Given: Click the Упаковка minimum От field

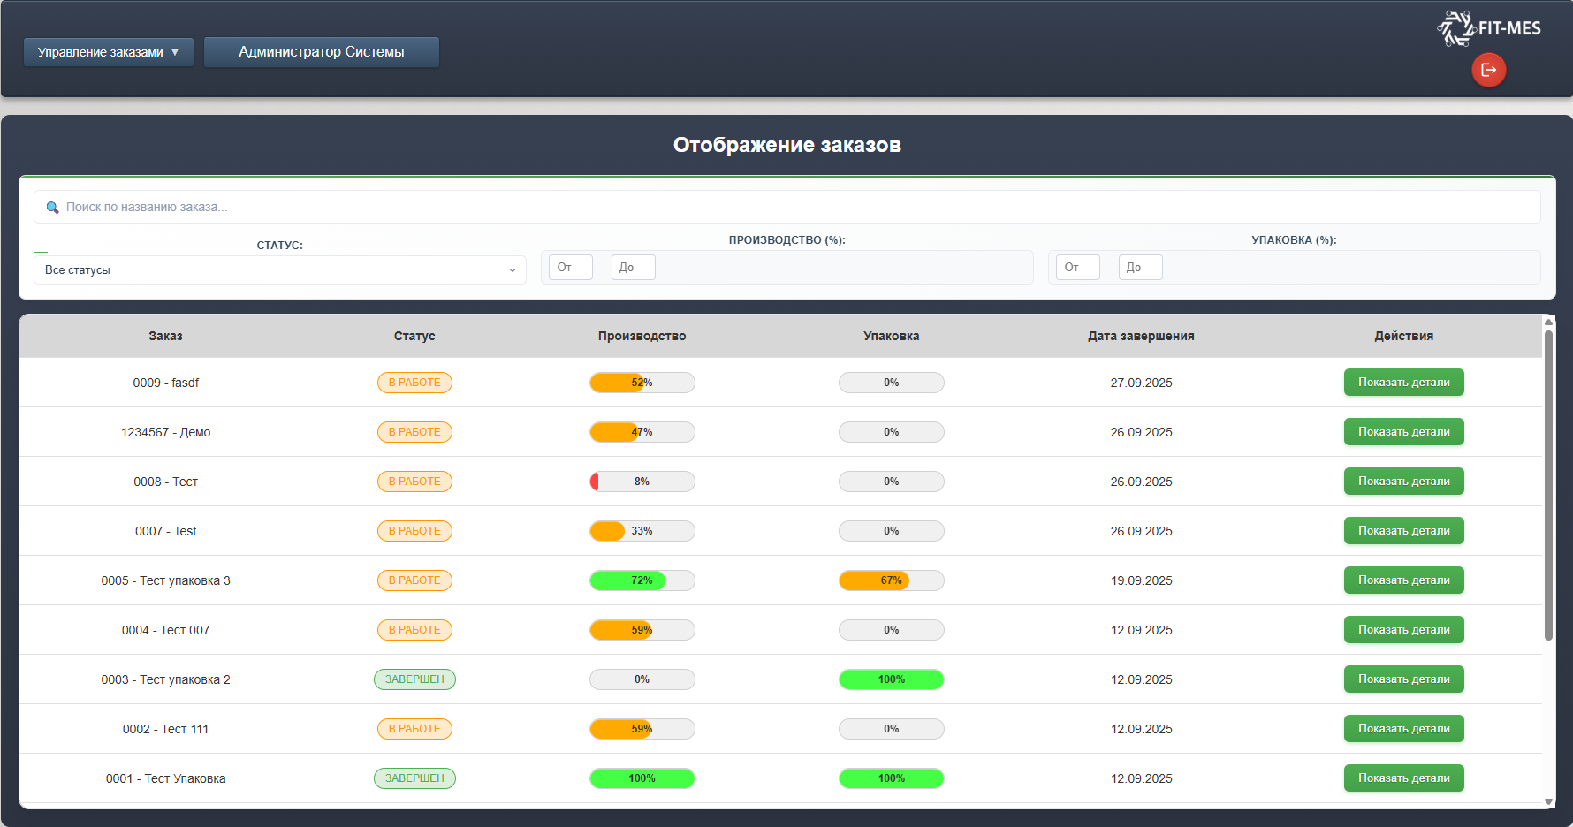Looking at the screenshot, I should [x=1077, y=268].
